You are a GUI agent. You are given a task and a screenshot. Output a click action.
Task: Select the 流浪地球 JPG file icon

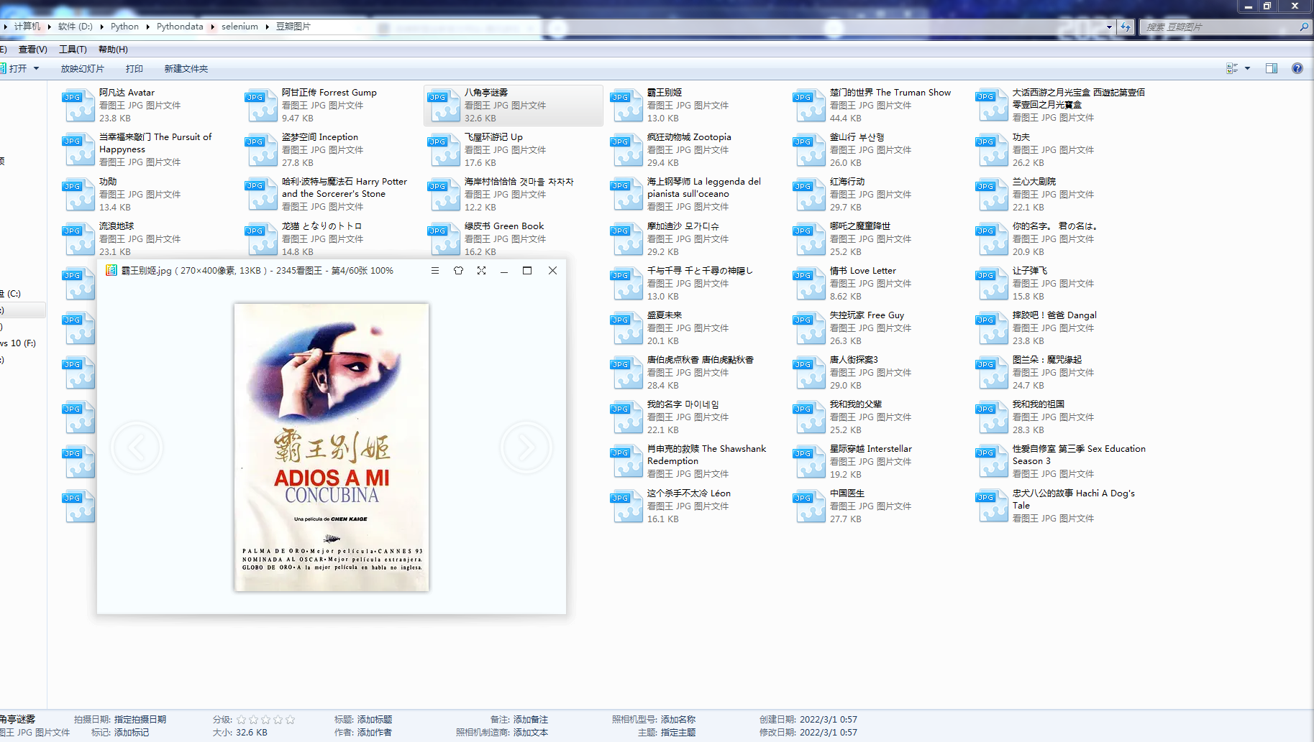click(x=78, y=239)
